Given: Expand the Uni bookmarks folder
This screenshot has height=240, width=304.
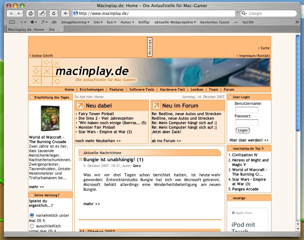Looking at the screenshot, I should [98, 22].
